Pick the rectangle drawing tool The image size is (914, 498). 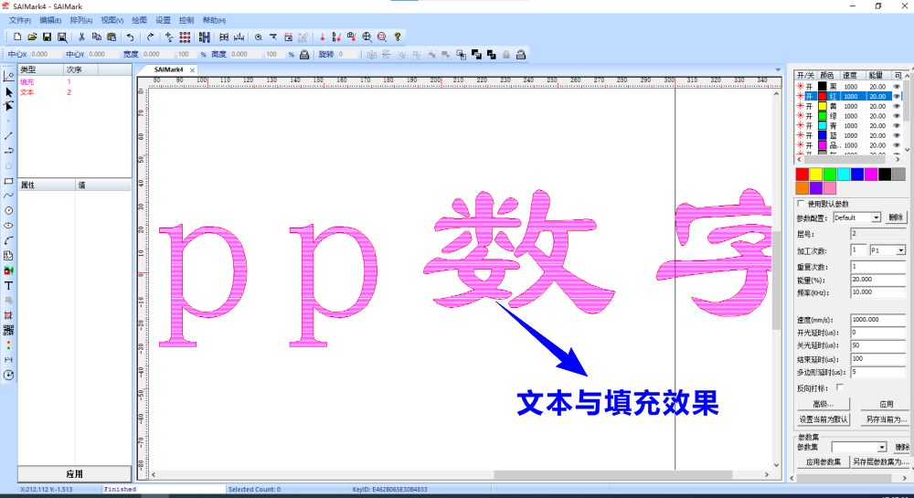point(9,181)
